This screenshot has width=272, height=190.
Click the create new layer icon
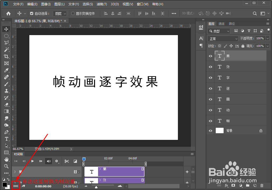tap(255, 186)
